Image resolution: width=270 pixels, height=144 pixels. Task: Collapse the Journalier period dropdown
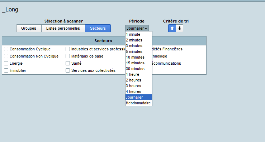coord(137,28)
